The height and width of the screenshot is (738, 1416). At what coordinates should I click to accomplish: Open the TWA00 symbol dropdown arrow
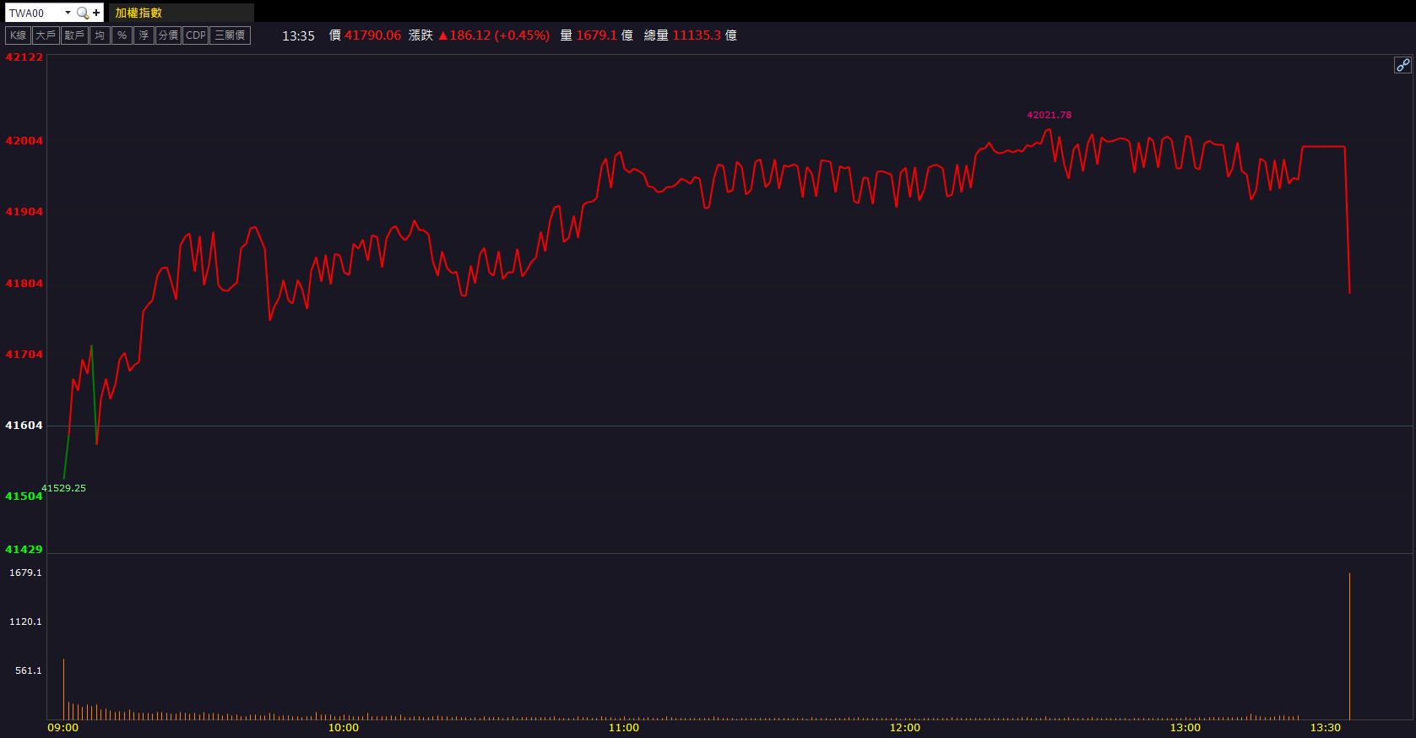click(x=68, y=13)
